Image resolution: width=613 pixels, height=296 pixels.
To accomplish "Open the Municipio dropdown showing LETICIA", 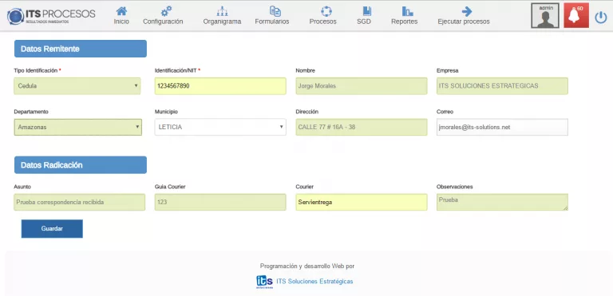I will pyautogui.click(x=220, y=127).
